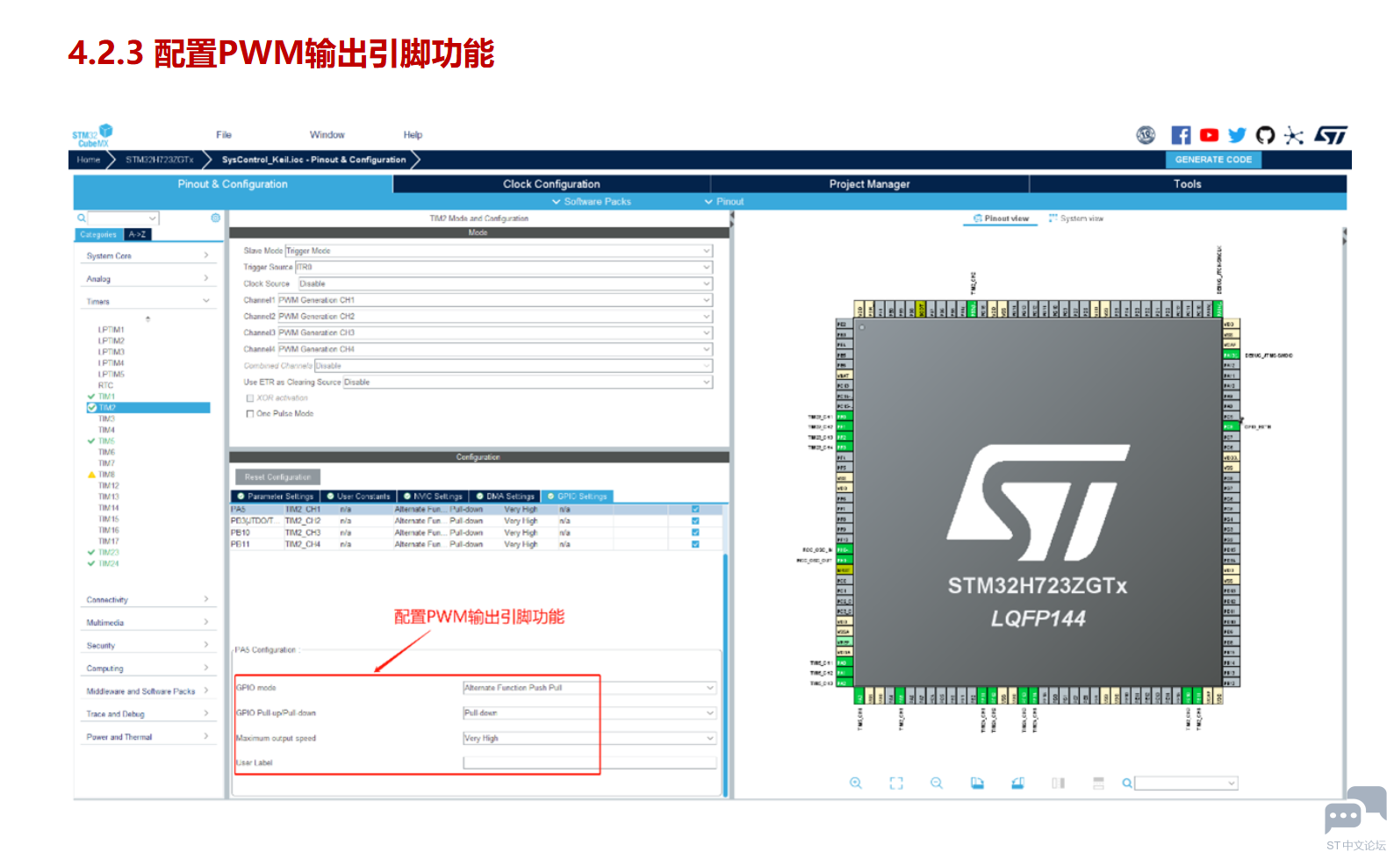Open the Window menu
This screenshot has height=859, width=1394.
coord(327,135)
